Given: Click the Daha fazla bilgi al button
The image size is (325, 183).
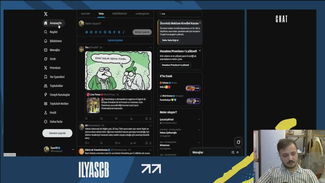Looking at the screenshot, I should coord(170,40).
